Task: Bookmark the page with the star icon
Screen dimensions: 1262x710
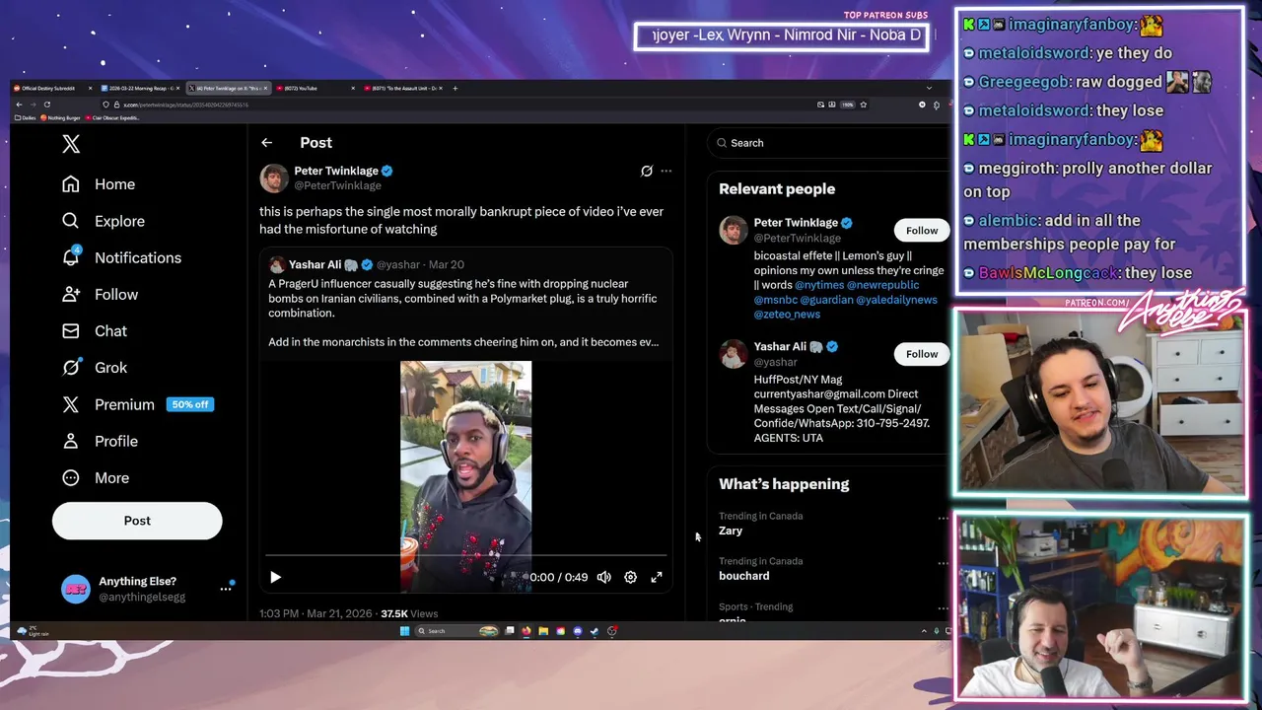Action: (864, 105)
